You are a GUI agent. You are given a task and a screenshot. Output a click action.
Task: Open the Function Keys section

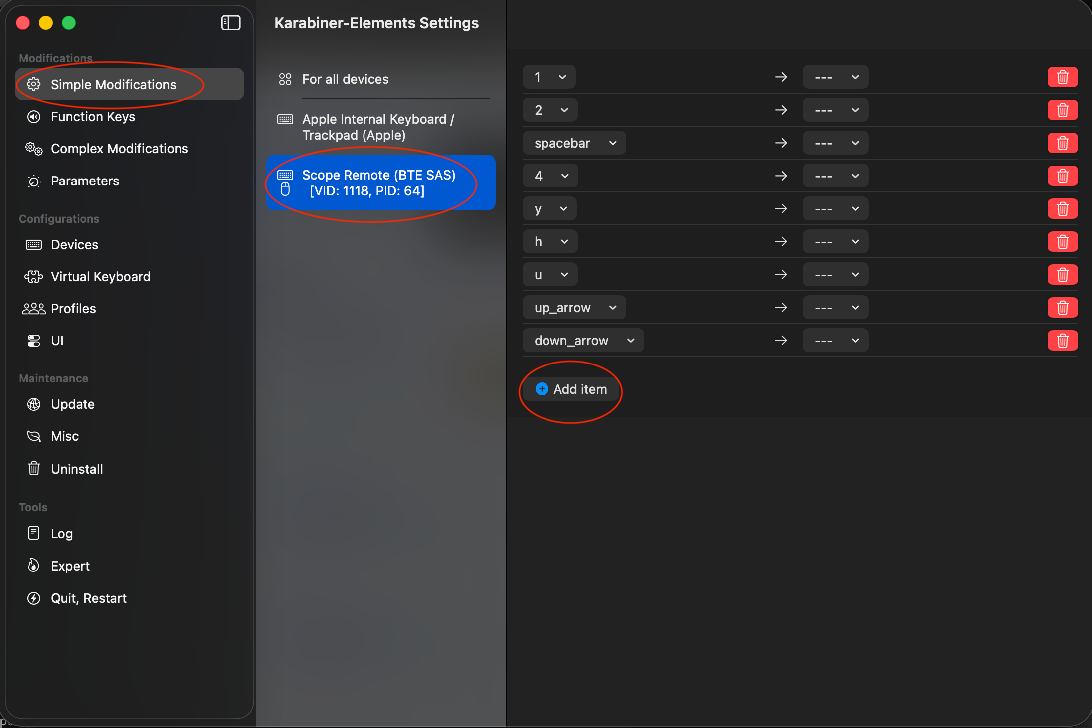93,117
